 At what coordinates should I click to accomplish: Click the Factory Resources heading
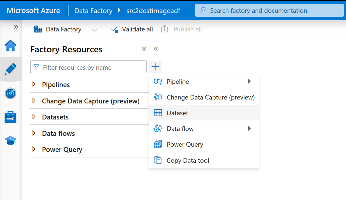(66, 49)
